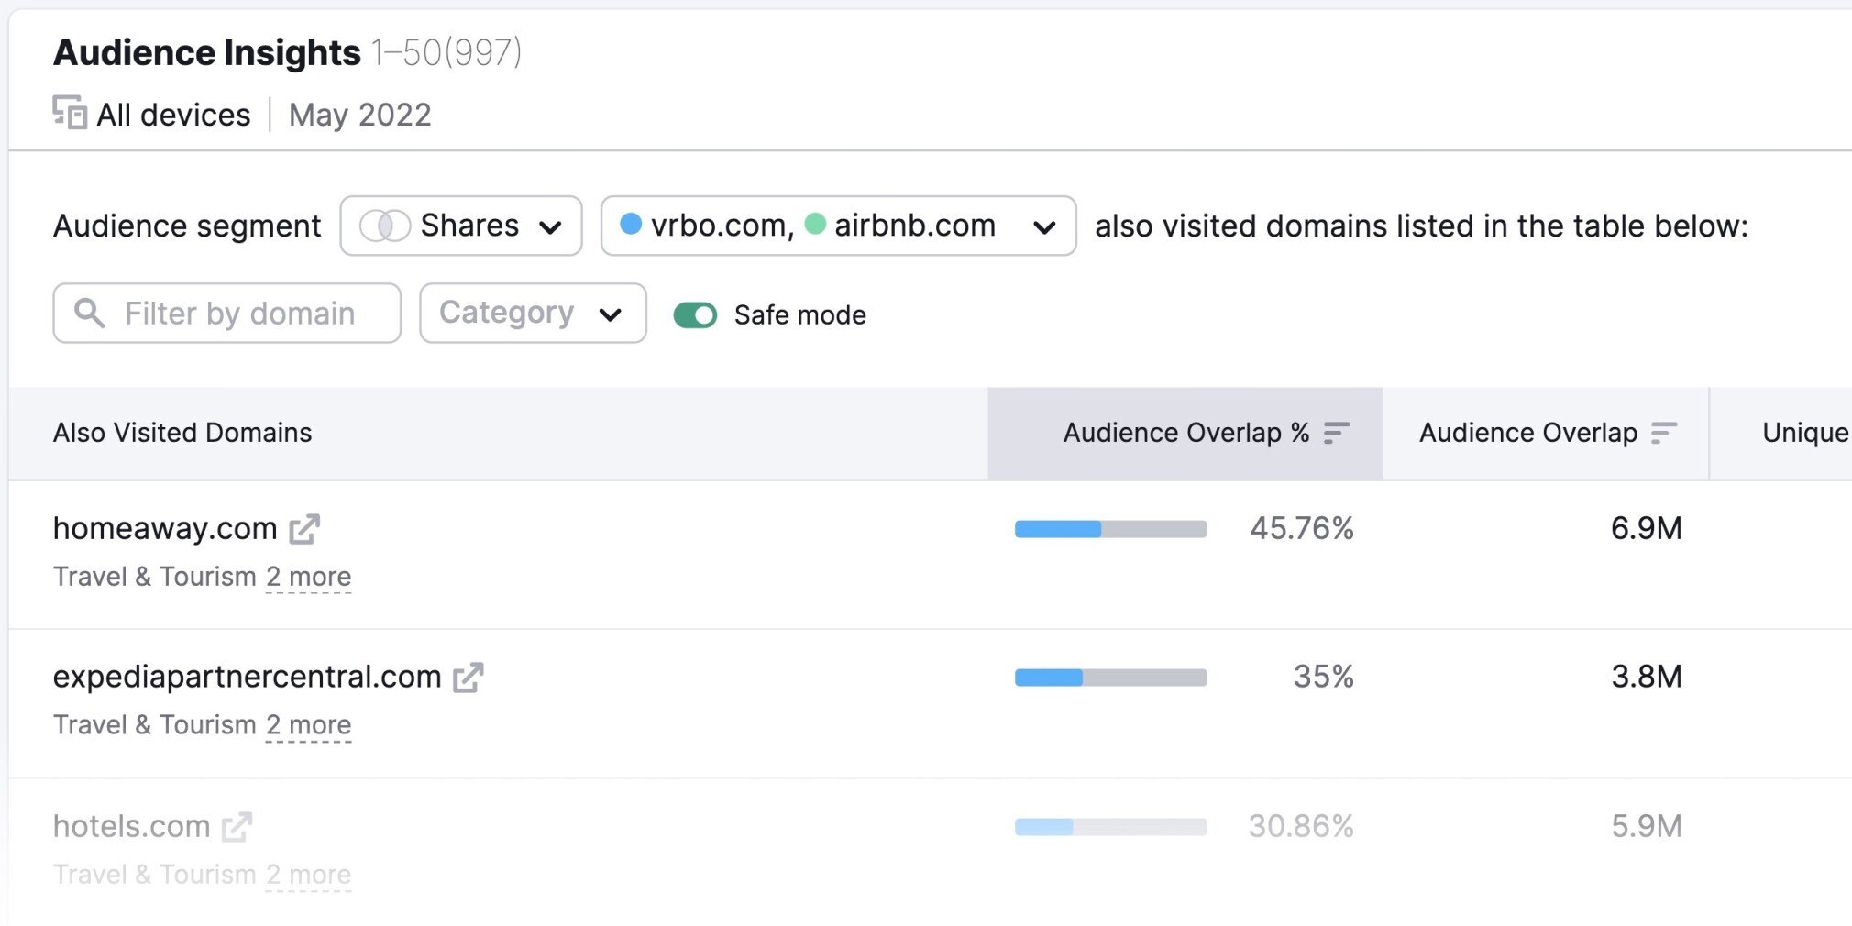Click sort icon in Audience Overlap % header
The width and height of the screenshot is (1852, 926).
click(x=1337, y=433)
